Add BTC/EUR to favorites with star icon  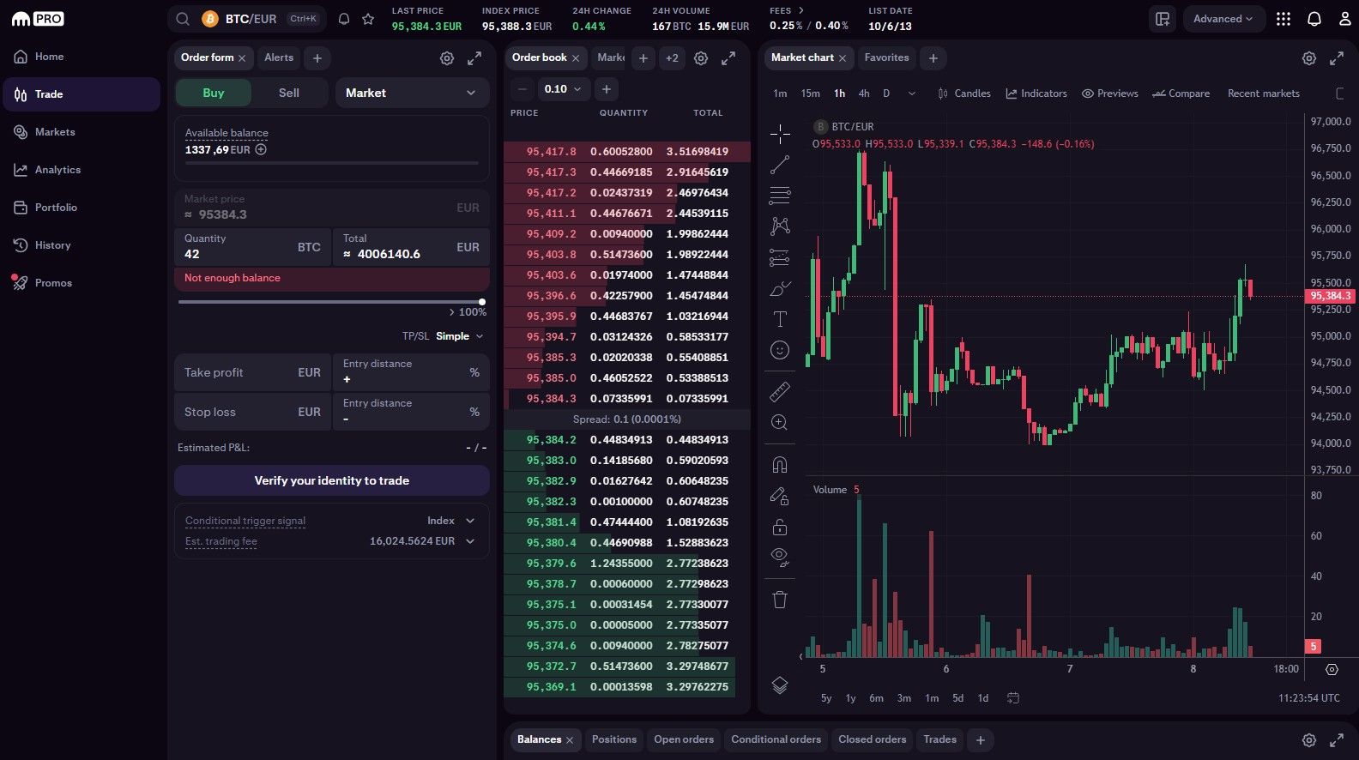(x=368, y=19)
